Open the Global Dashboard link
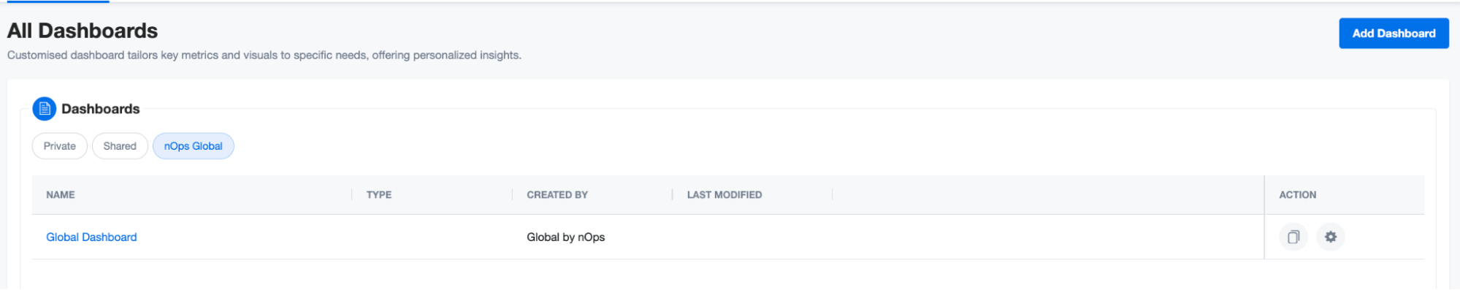Image resolution: width=1460 pixels, height=290 pixels. [x=91, y=237]
